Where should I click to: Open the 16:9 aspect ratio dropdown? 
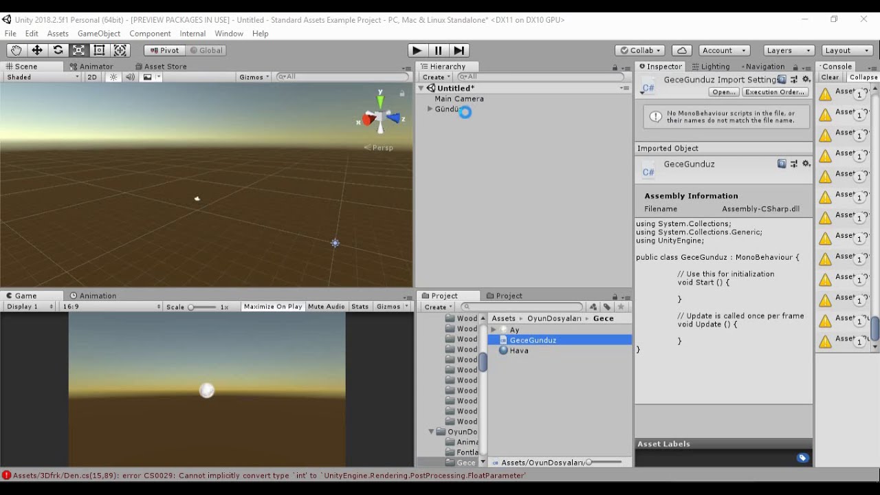[x=111, y=307]
